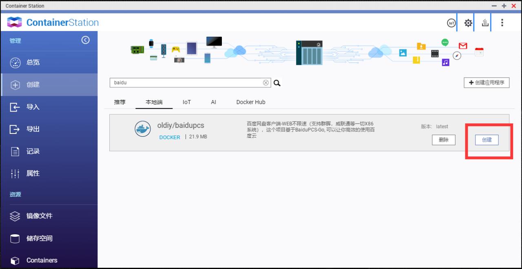
Task: Click 创建 to create the baidupcs container
Action: (x=486, y=140)
